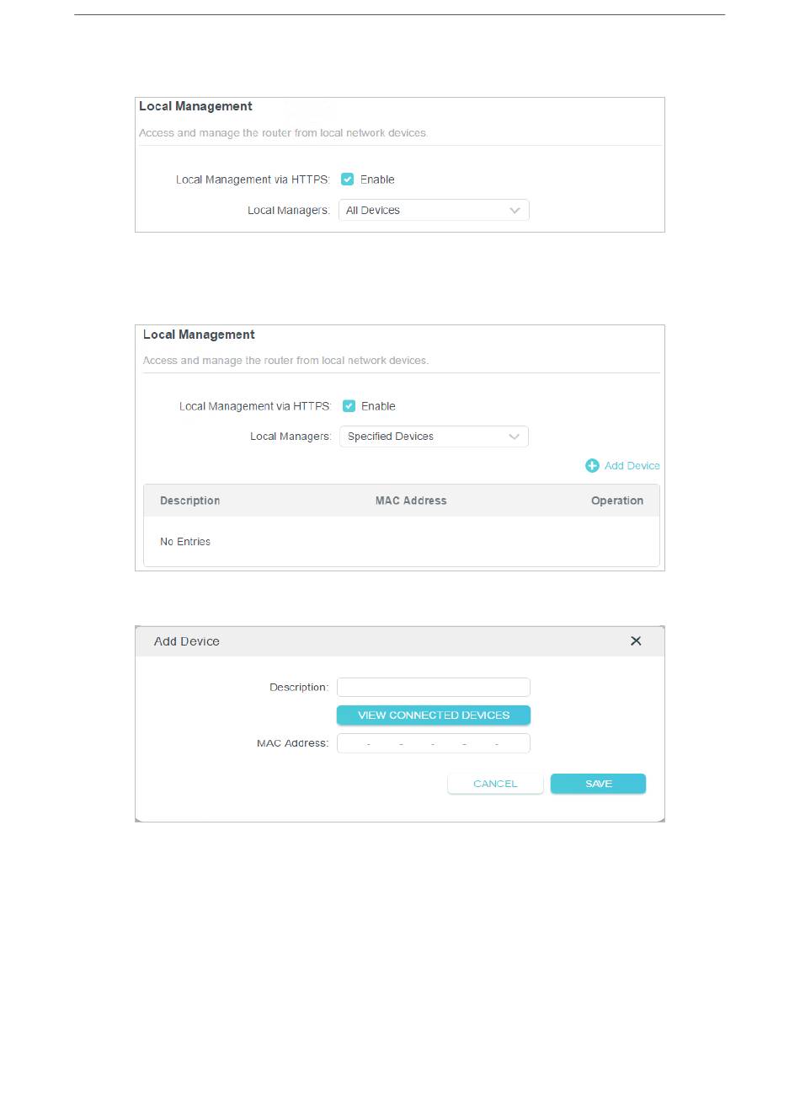The width and height of the screenshot is (800, 1093).
Task: Click the Description column header
Action: [190, 501]
